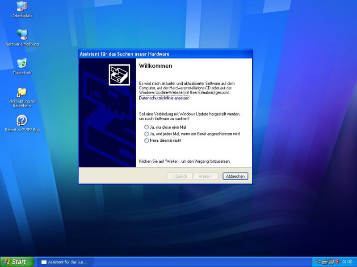This screenshot has width=357, height=267.
Task: Open the Start menu
Action: 17,262
